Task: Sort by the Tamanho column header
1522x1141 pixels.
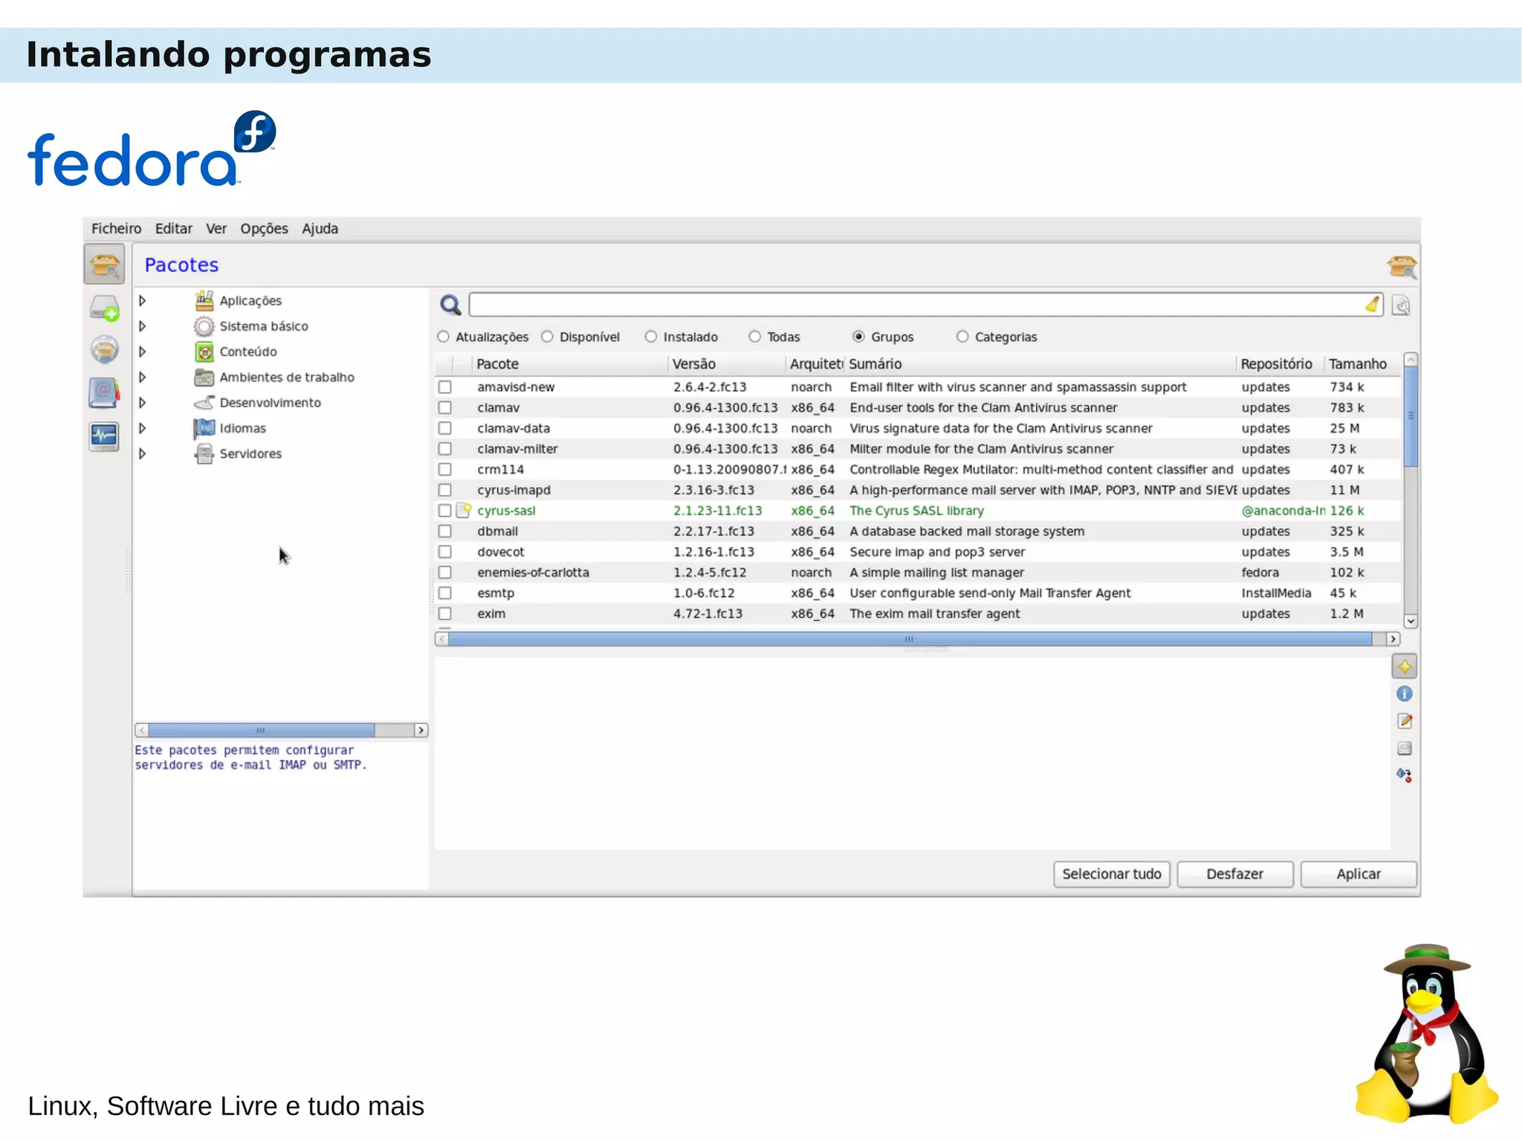Action: 1362,364
